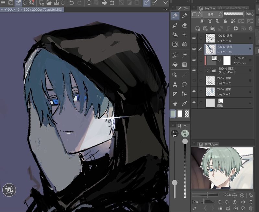
Task: Flip sub view horizontally
Action: pyautogui.click(x=243, y=202)
